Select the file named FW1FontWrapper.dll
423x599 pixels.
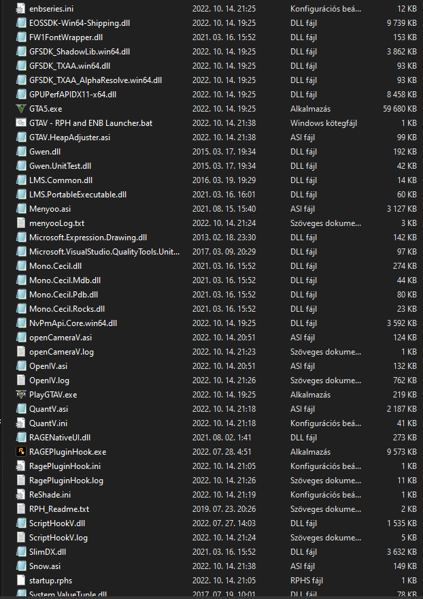pos(66,37)
